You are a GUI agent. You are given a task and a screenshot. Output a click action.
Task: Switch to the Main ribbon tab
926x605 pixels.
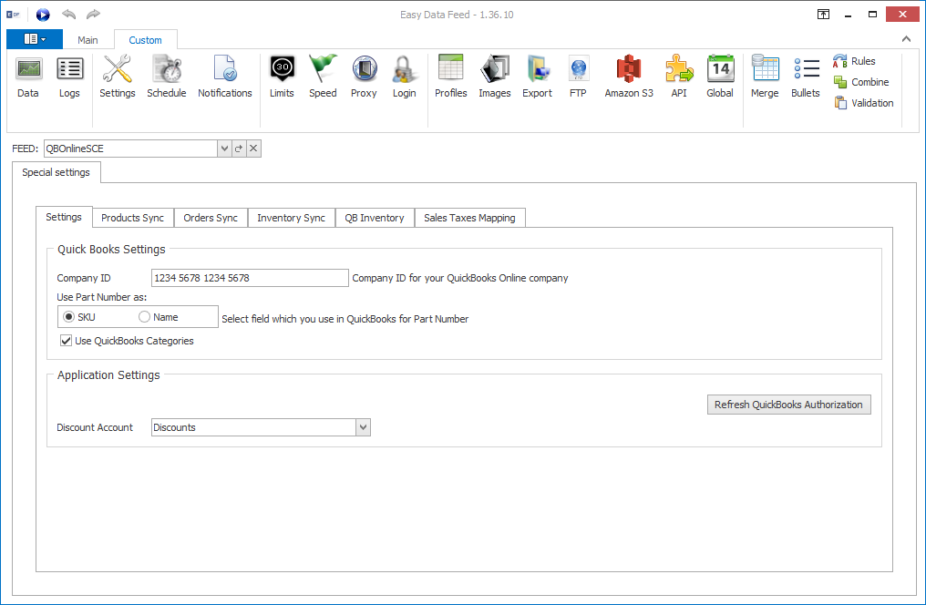[87, 40]
